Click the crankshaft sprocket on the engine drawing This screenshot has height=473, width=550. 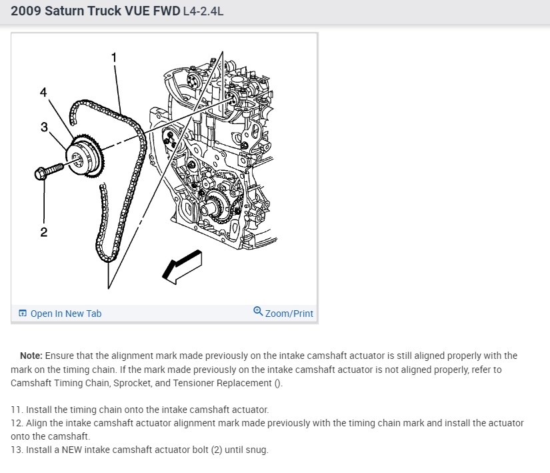click(x=218, y=207)
